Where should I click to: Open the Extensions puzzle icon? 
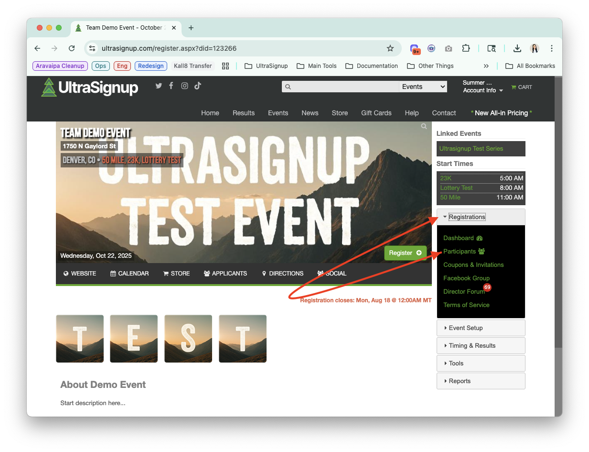[466, 48]
